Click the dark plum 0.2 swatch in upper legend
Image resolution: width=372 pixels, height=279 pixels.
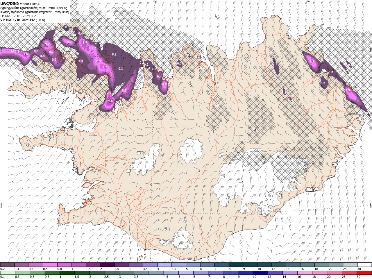tap(7, 264)
